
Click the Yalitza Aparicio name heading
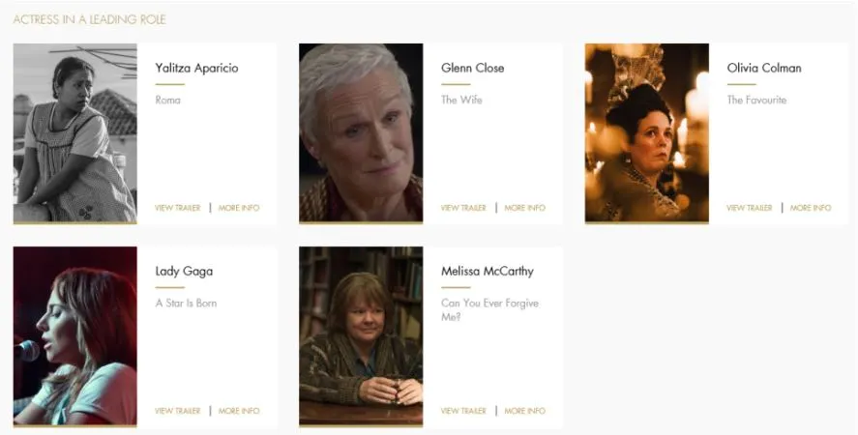pos(197,69)
